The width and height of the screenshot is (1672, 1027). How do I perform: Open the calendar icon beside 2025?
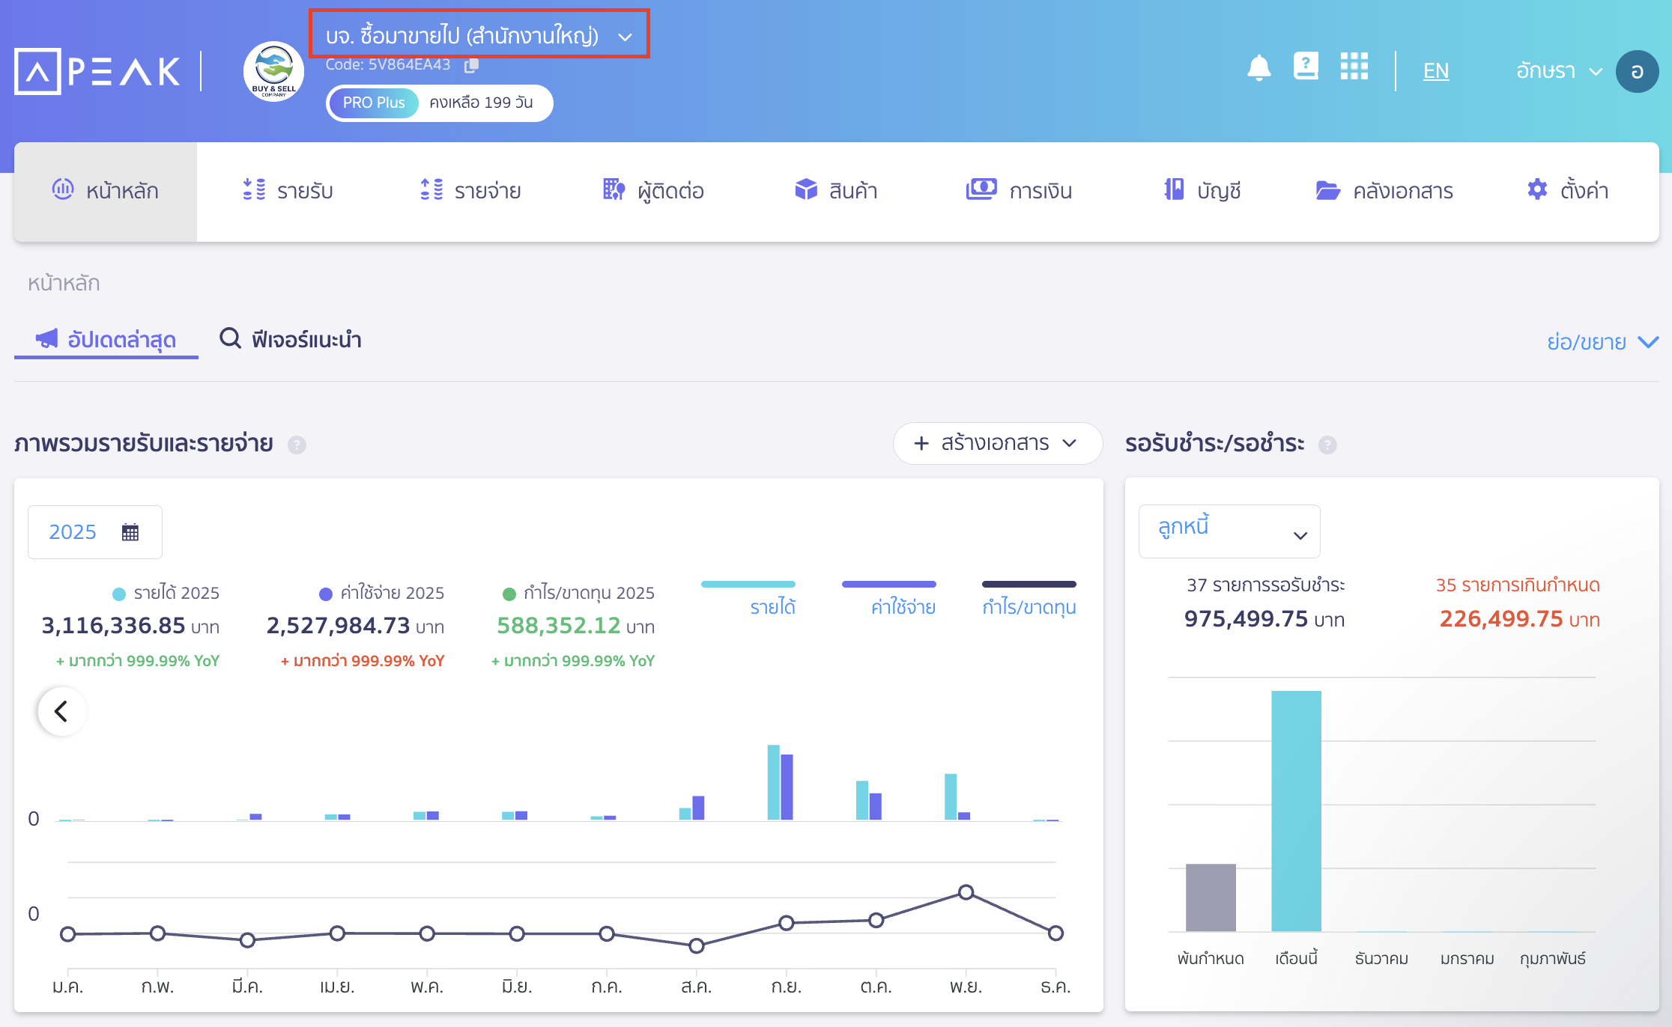(130, 531)
